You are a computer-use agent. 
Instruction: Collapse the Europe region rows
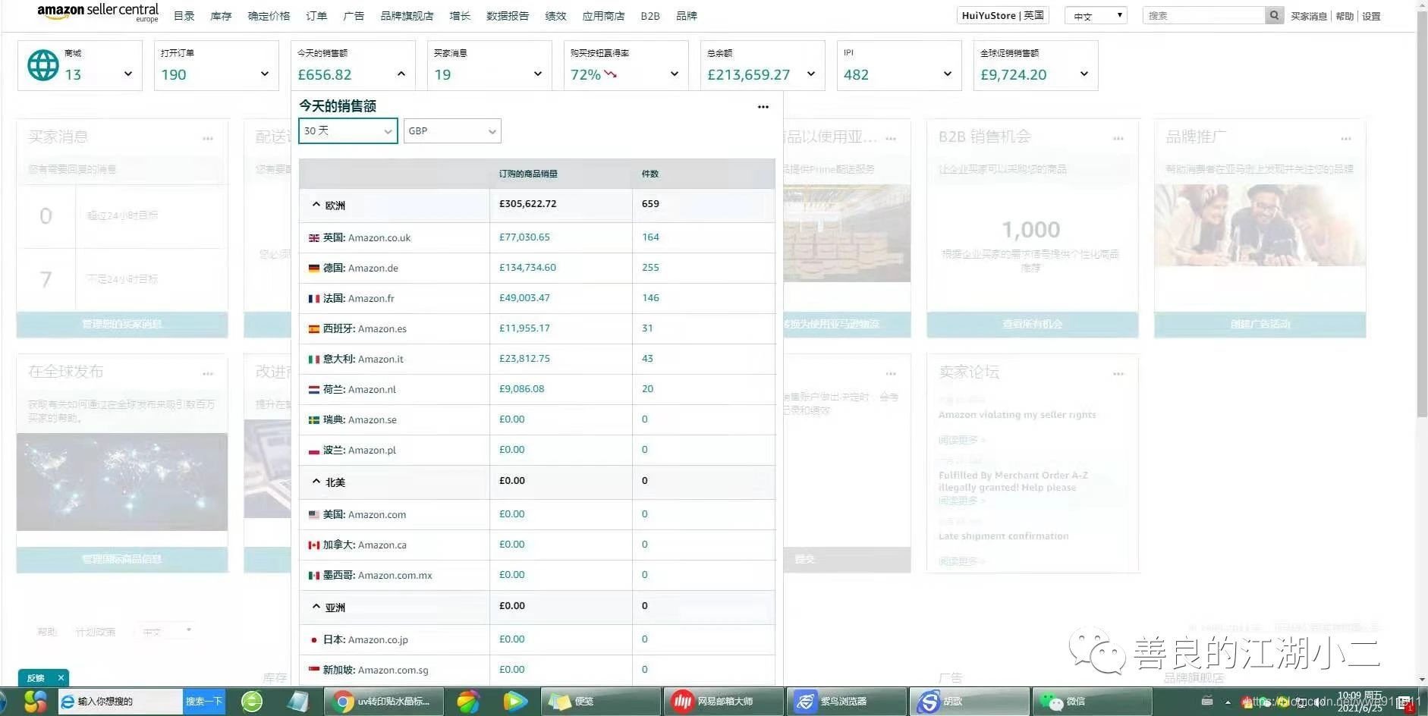coord(316,205)
